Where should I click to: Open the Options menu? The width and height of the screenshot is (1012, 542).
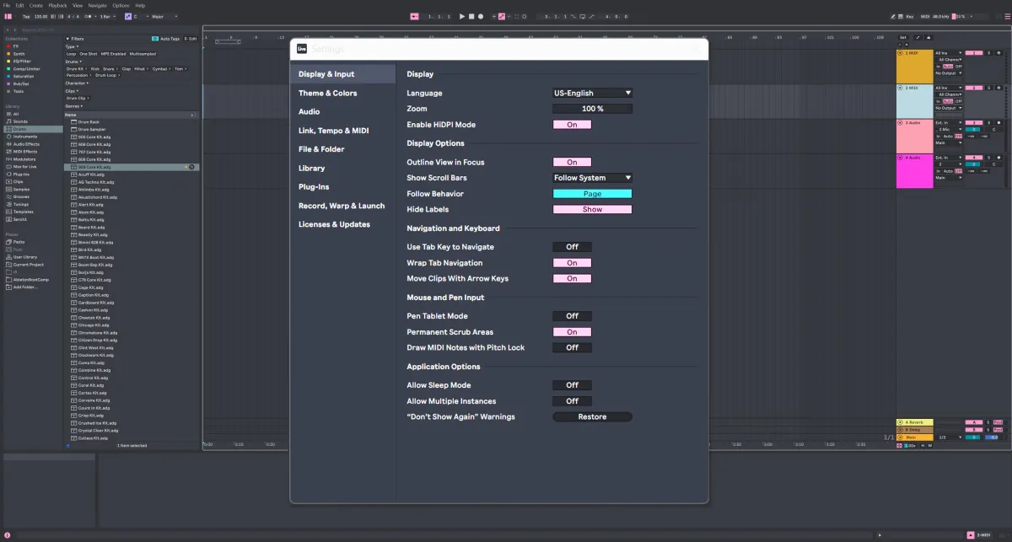click(121, 5)
